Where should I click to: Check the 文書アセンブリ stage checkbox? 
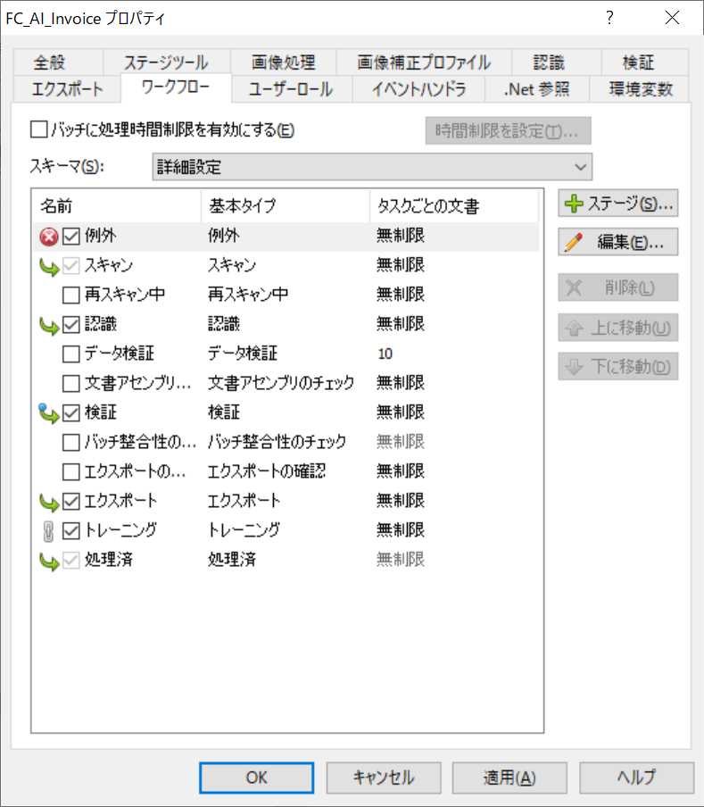coord(71,384)
